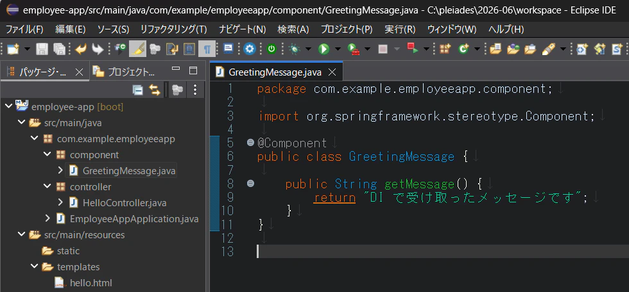Toggle Link with Editor arrows icon

click(155, 90)
